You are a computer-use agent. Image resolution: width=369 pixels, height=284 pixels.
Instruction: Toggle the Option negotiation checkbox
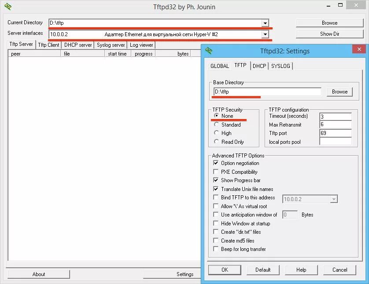click(x=216, y=163)
